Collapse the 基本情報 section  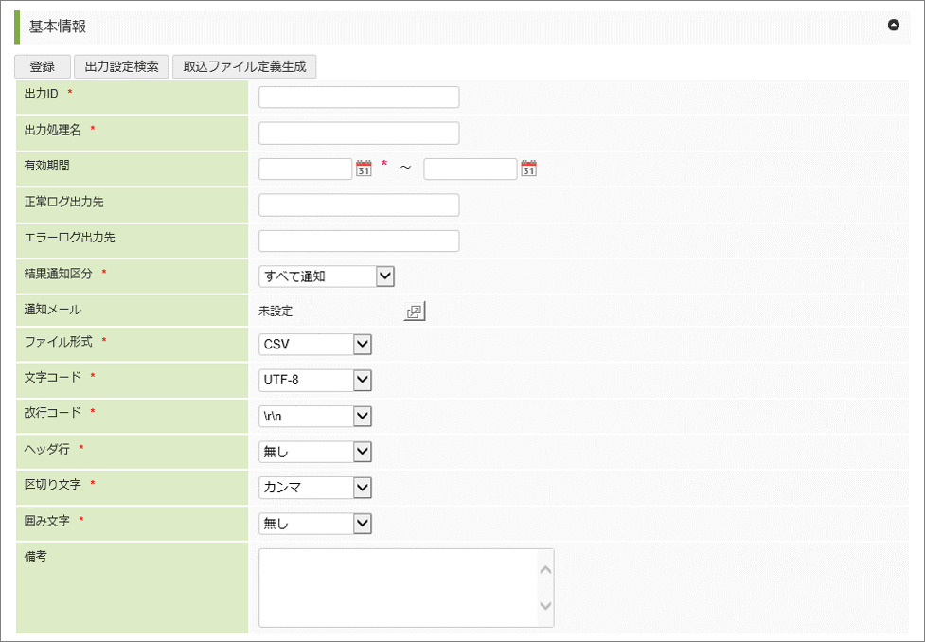click(x=894, y=26)
